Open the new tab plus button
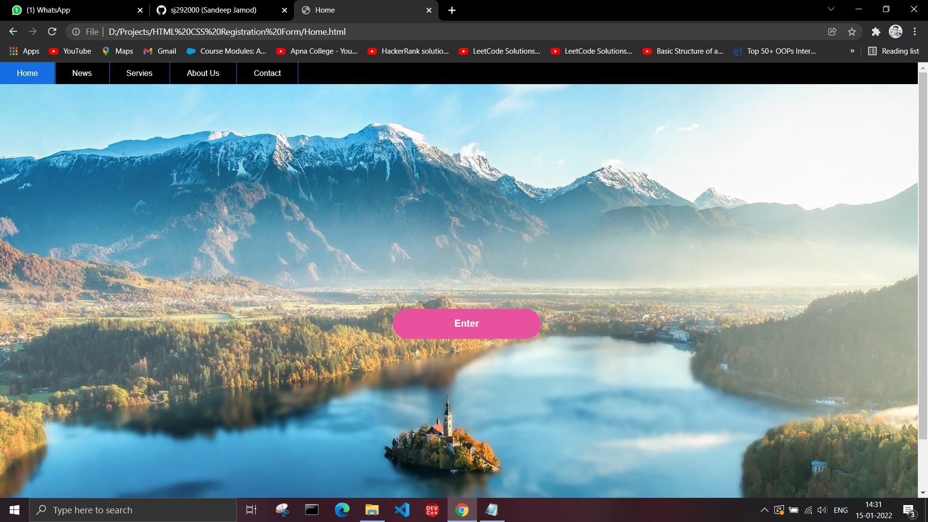 click(451, 10)
